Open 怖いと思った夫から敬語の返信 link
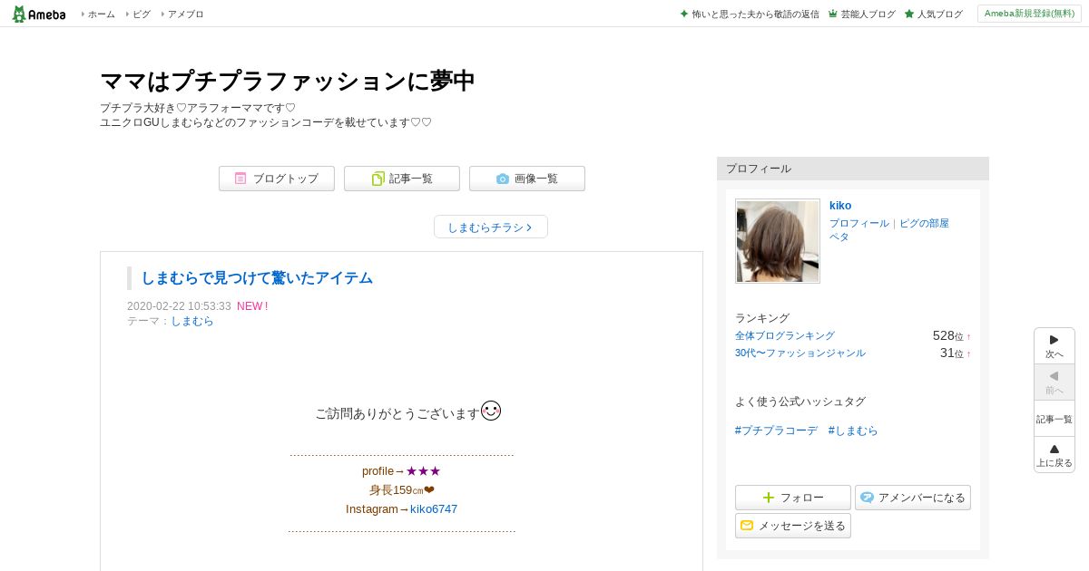 [x=755, y=14]
